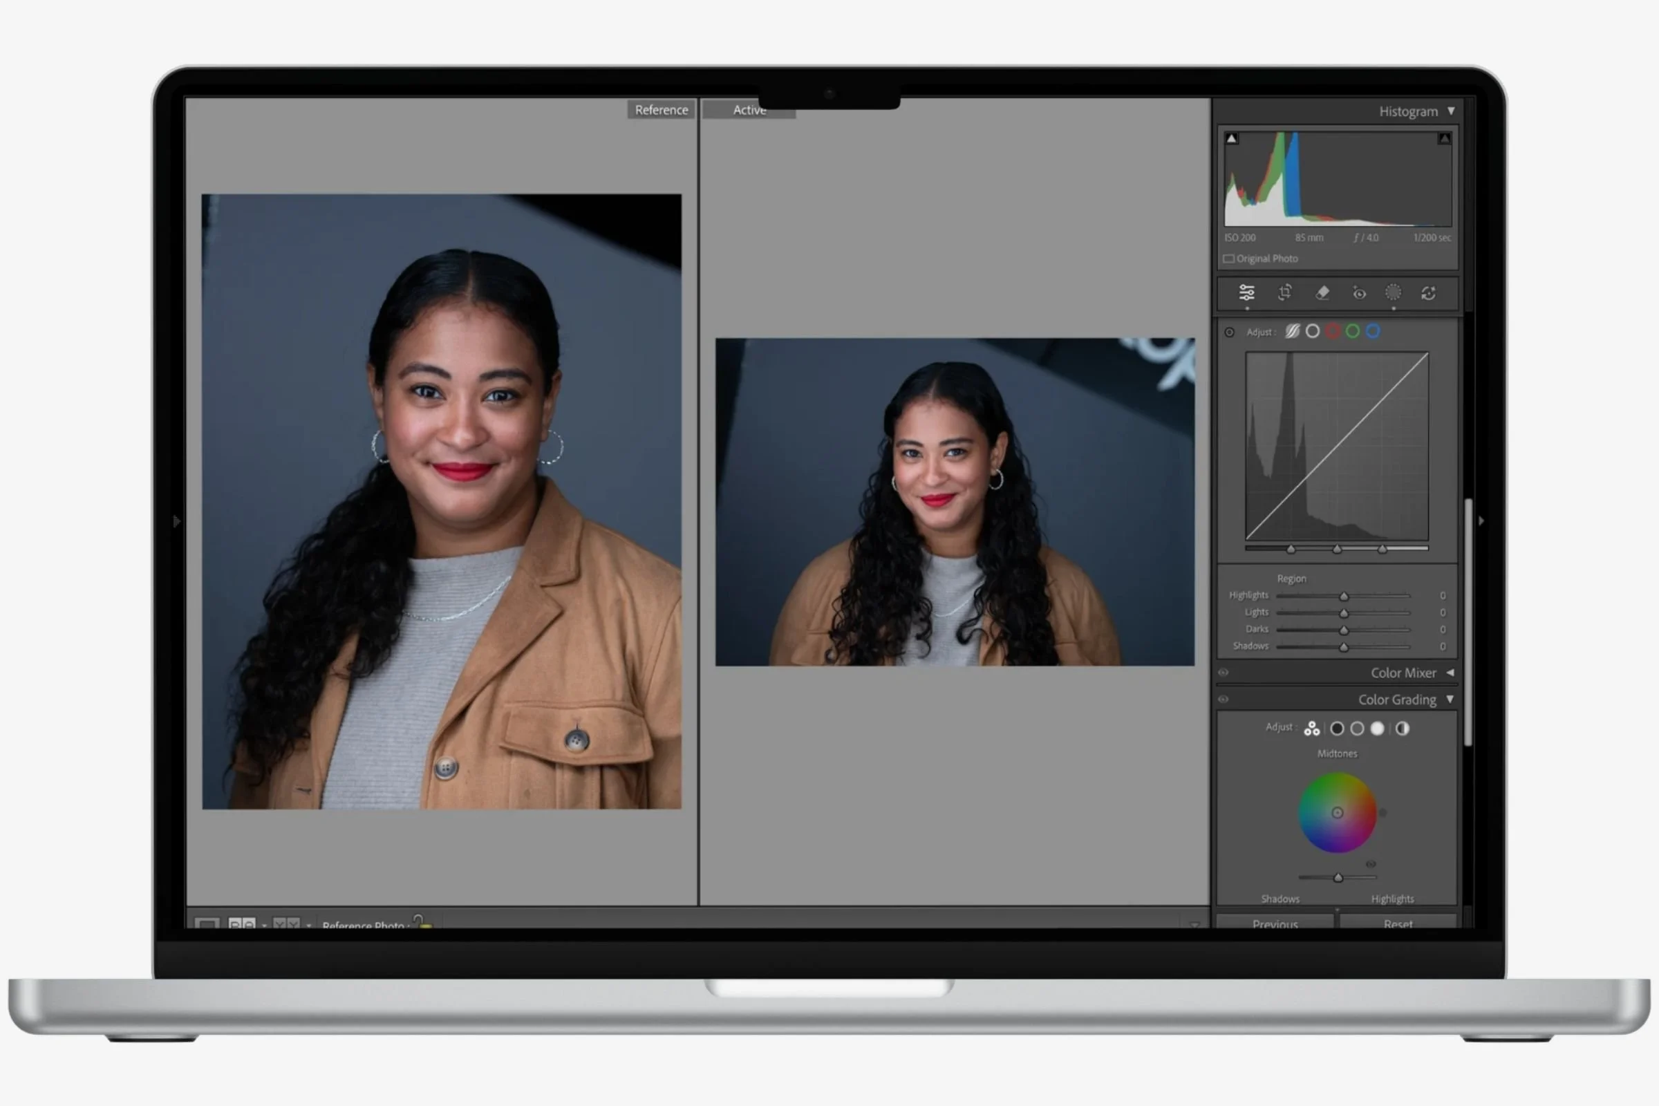
Task: Switch to Reference view mode icon in toolbar
Action: click(241, 924)
